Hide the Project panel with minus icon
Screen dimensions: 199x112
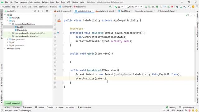[x=51, y=11]
